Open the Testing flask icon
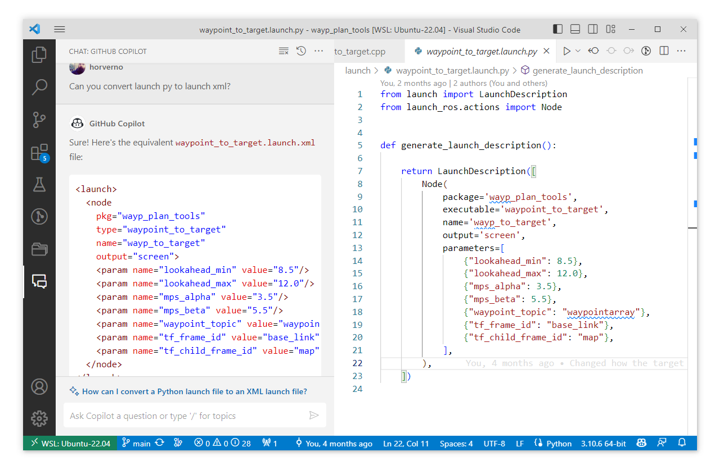Screen dimensions: 724x470 (x=39, y=184)
